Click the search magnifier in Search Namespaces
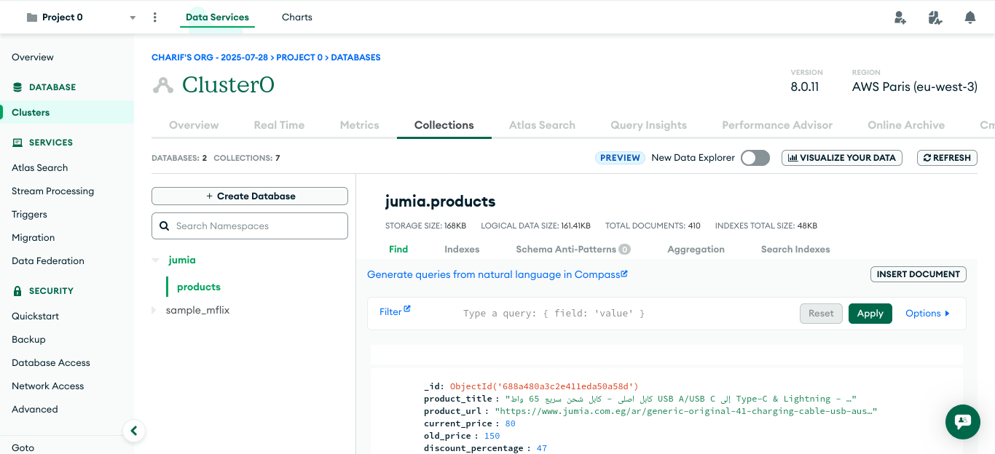This screenshot has height=454, width=995. point(165,226)
